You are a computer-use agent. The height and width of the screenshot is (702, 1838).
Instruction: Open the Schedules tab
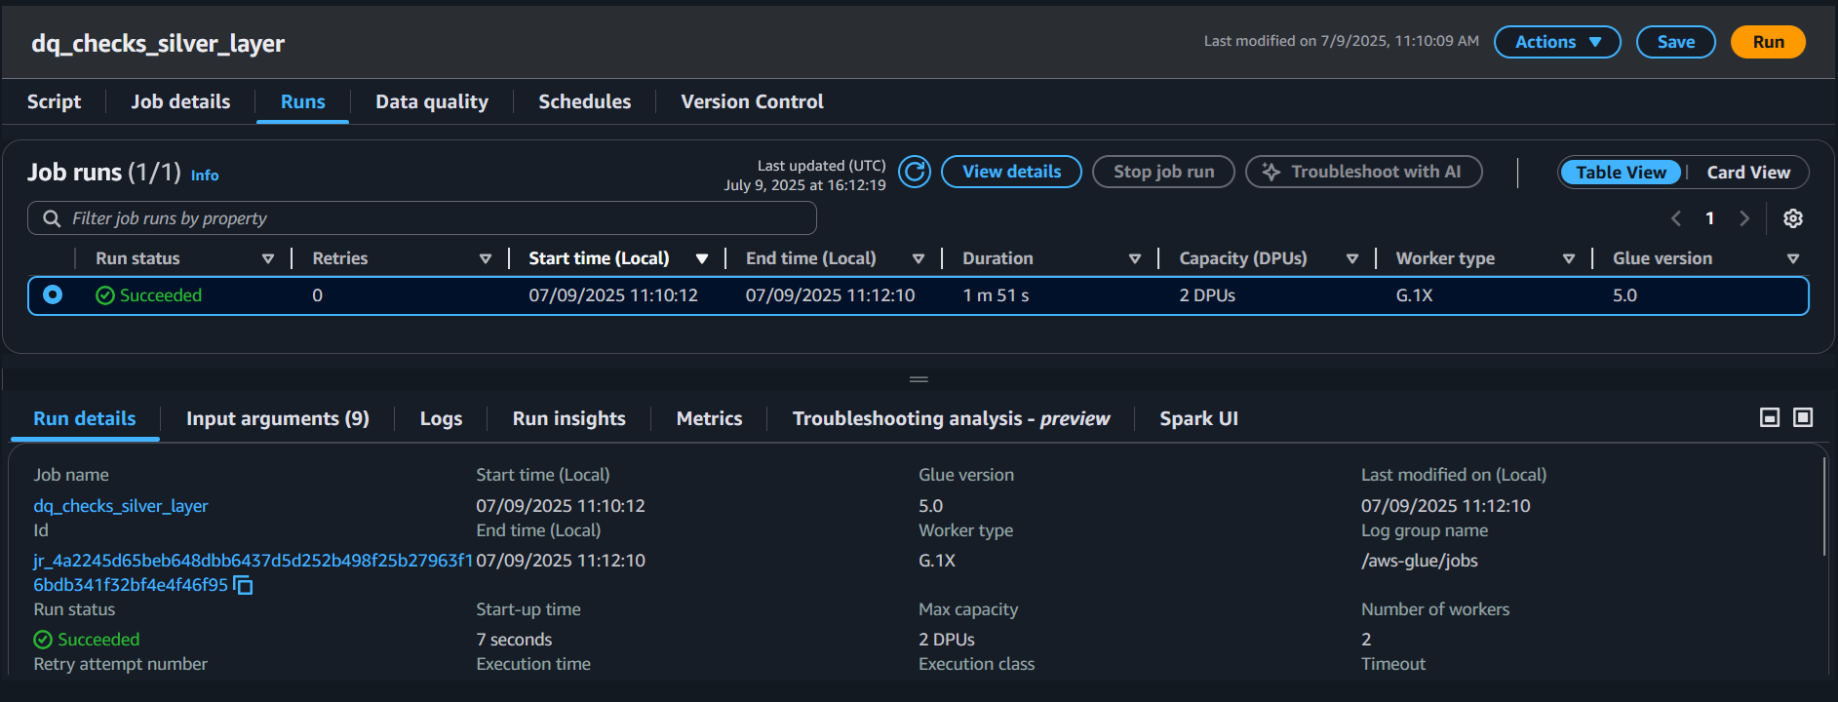(x=584, y=101)
